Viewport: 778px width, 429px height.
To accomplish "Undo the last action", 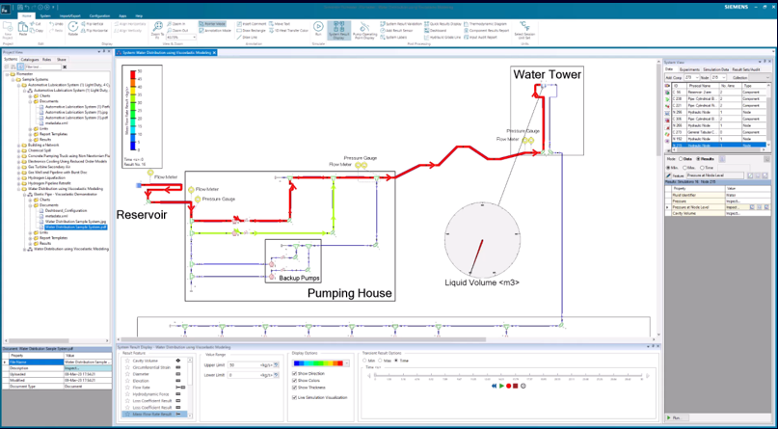I will 56,24.
